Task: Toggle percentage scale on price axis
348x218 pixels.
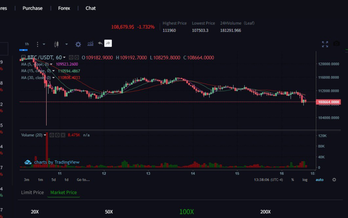Action: 293,180
